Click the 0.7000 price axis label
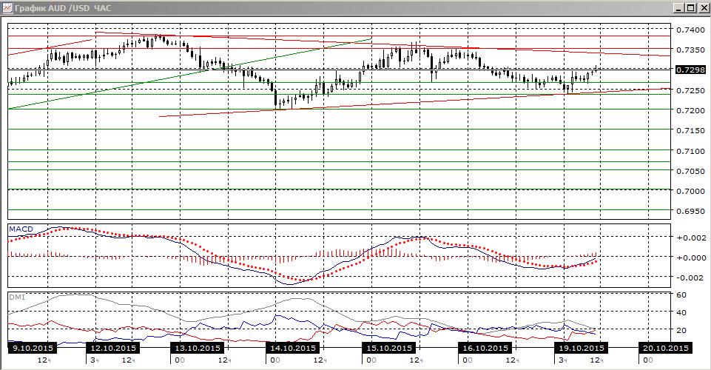Image resolution: width=711 pixels, height=370 pixels. click(690, 191)
